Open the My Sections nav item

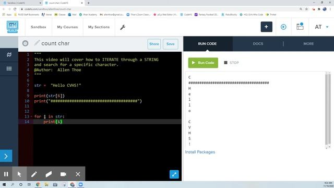(x=99, y=27)
